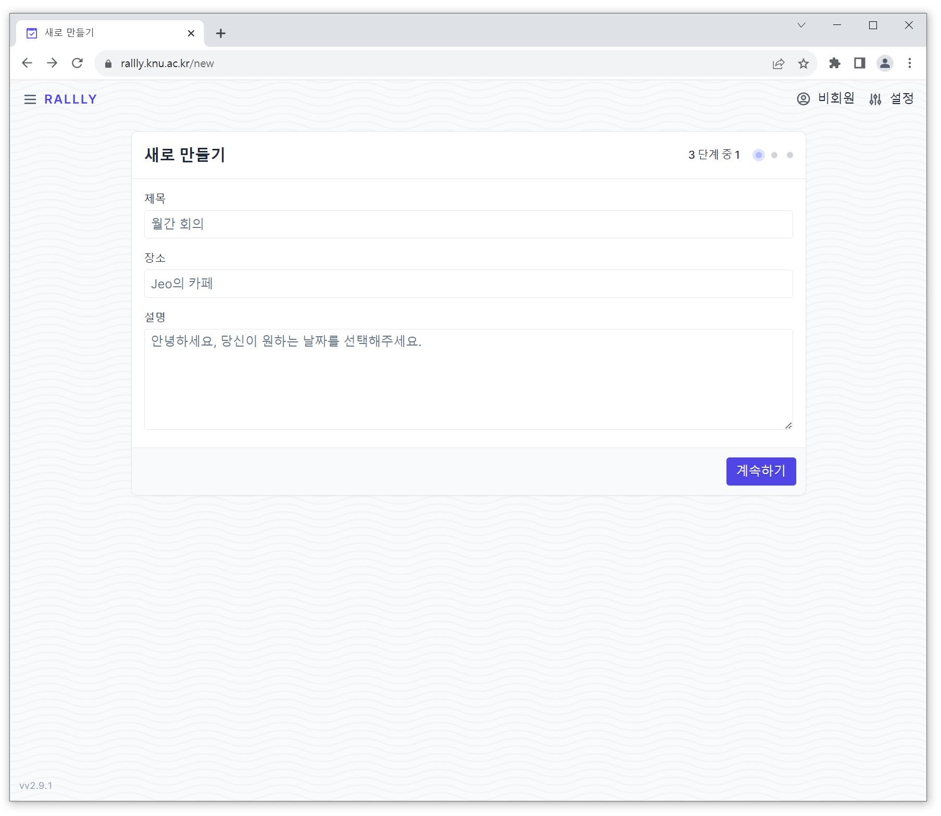Open the browser extensions puzzle icon
941x816 pixels.
click(x=834, y=63)
